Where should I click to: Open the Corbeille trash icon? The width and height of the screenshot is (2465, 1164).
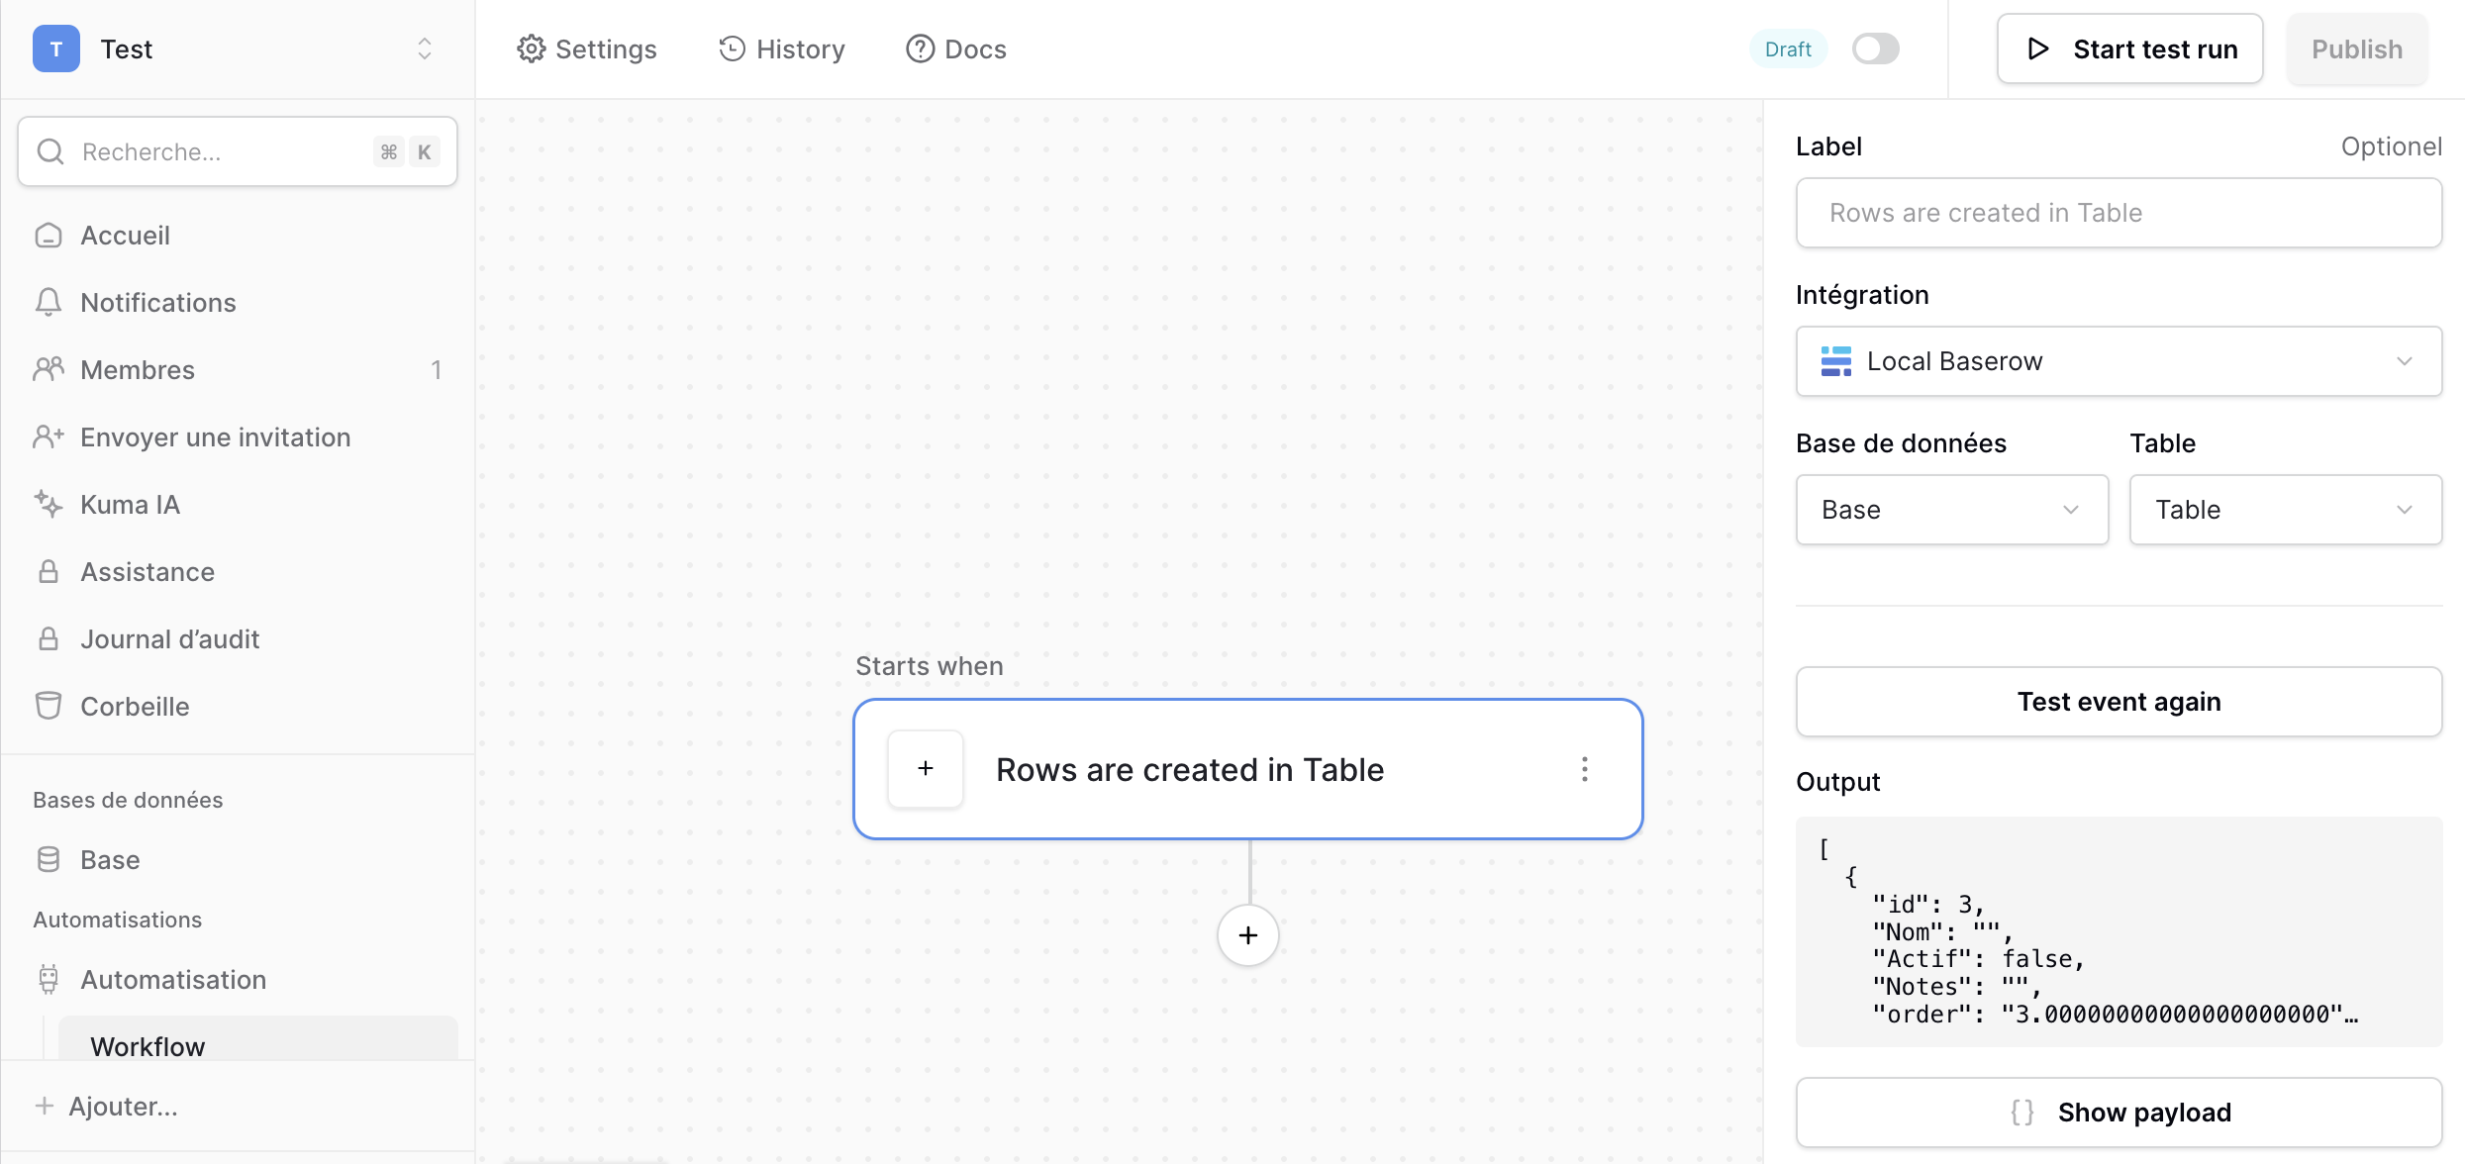coord(48,707)
